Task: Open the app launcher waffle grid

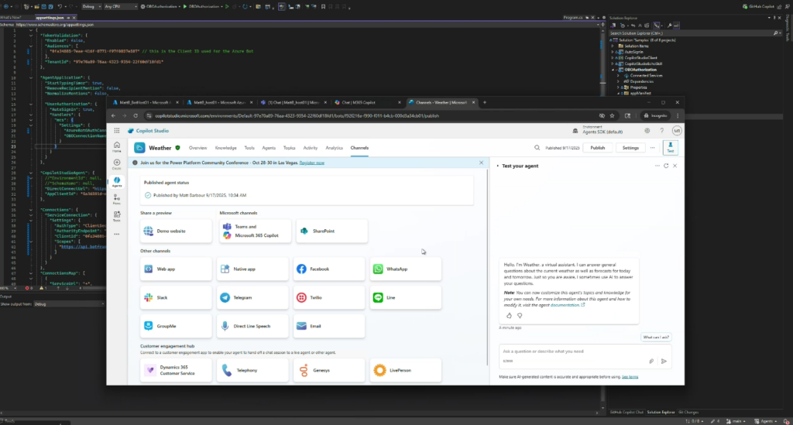Action: point(117,130)
